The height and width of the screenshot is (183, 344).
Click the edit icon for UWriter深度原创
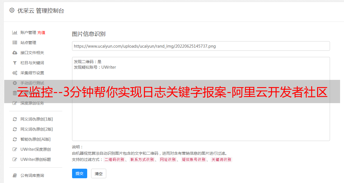click(15, 149)
